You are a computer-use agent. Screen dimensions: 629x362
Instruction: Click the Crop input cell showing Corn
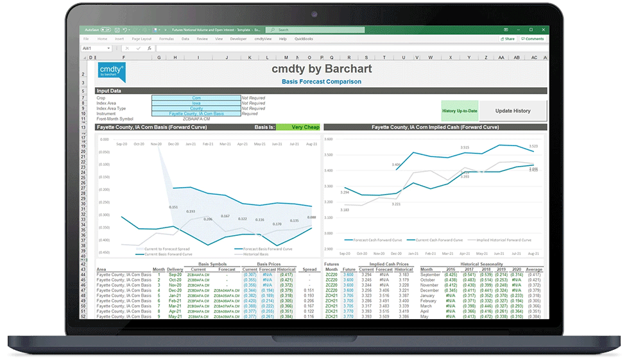pyautogui.click(x=196, y=97)
